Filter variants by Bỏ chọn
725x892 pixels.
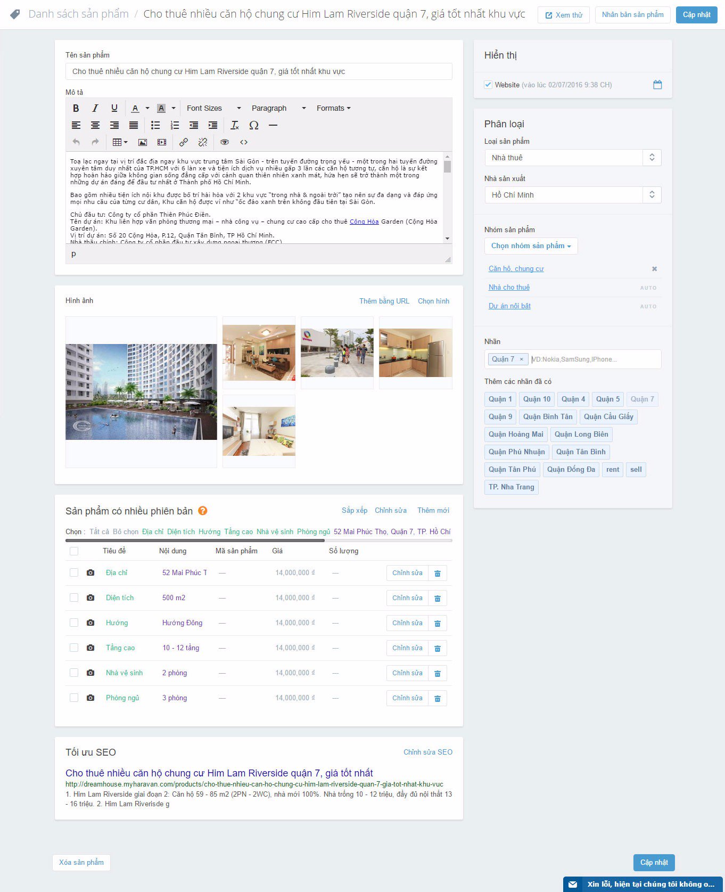tap(126, 531)
